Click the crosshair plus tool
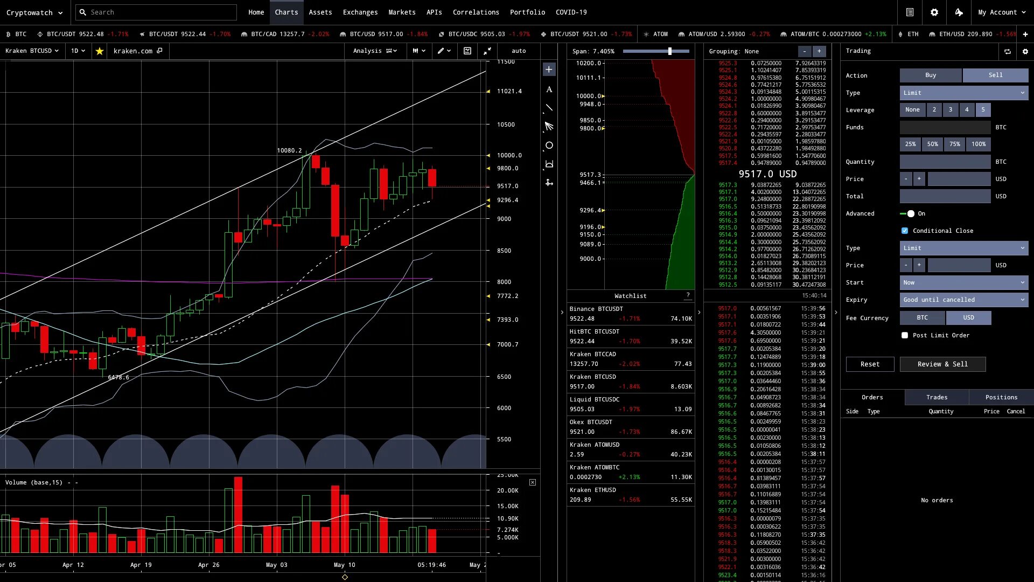This screenshot has height=582, width=1034. [x=549, y=70]
